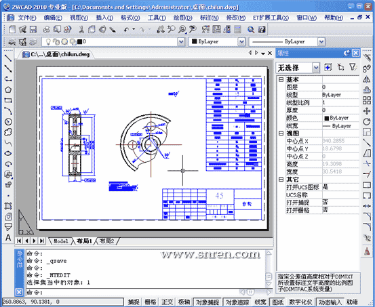Screen dimensions: 375x307
Task: Select the Rectangle drawing tool
Action: click(x=8, y=100)
